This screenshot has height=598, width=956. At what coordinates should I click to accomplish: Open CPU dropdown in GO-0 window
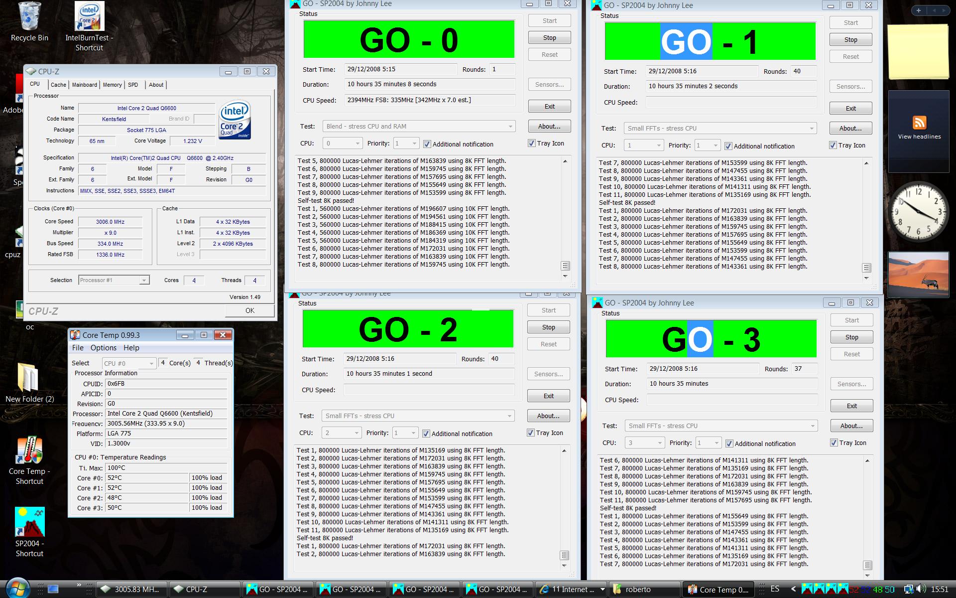point(342,144)
